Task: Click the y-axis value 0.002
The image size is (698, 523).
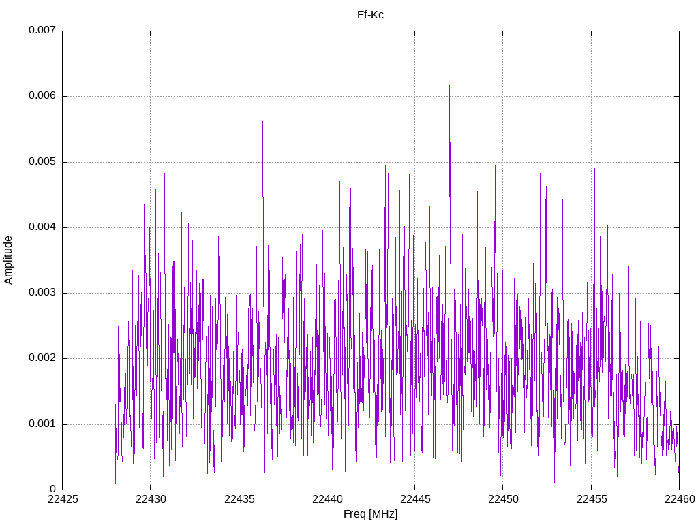Action: click(x=42, y=358)
